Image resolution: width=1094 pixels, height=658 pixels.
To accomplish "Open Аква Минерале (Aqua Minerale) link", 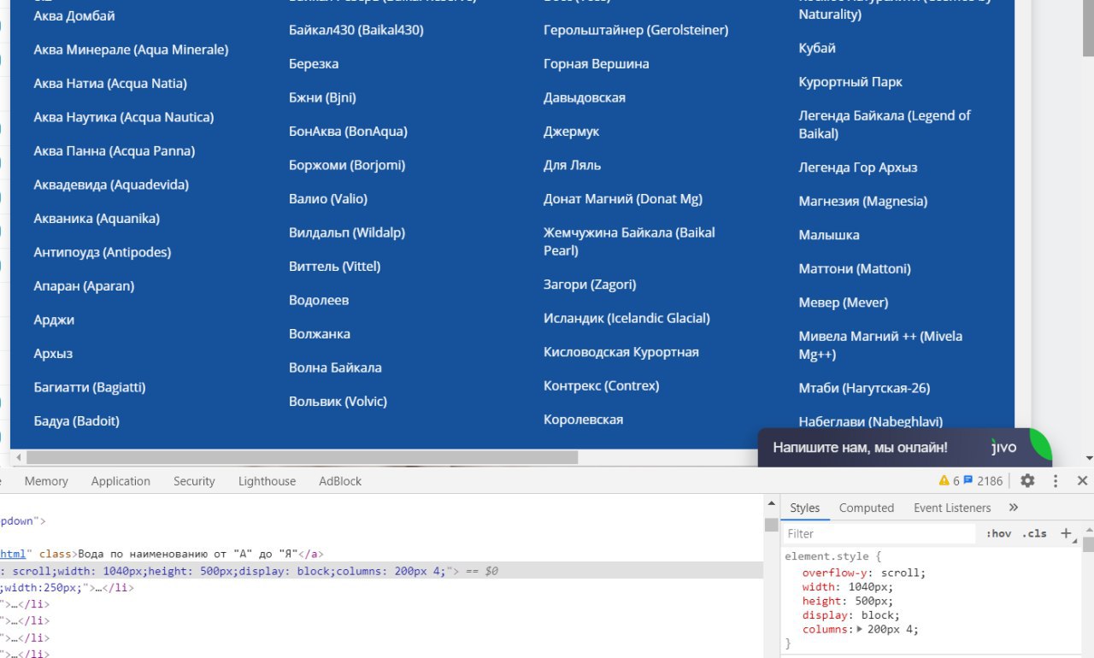I will pyautogui.click(x=131, y=50).
